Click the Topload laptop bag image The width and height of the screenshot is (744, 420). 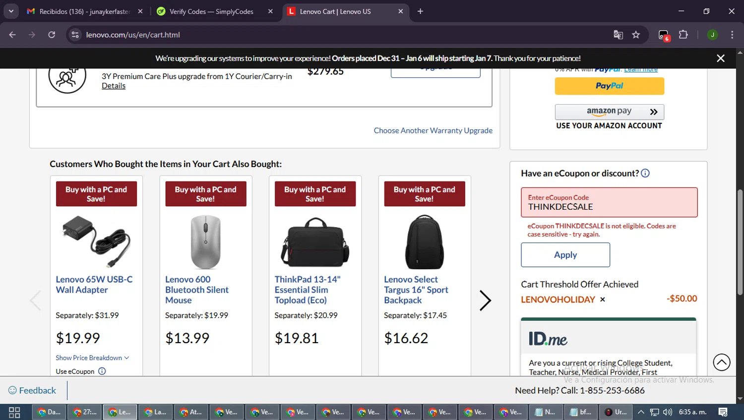pos(315,242)
